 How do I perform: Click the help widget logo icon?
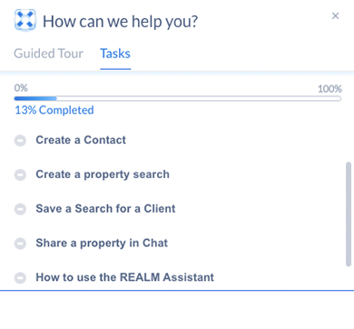coord(25,20)
